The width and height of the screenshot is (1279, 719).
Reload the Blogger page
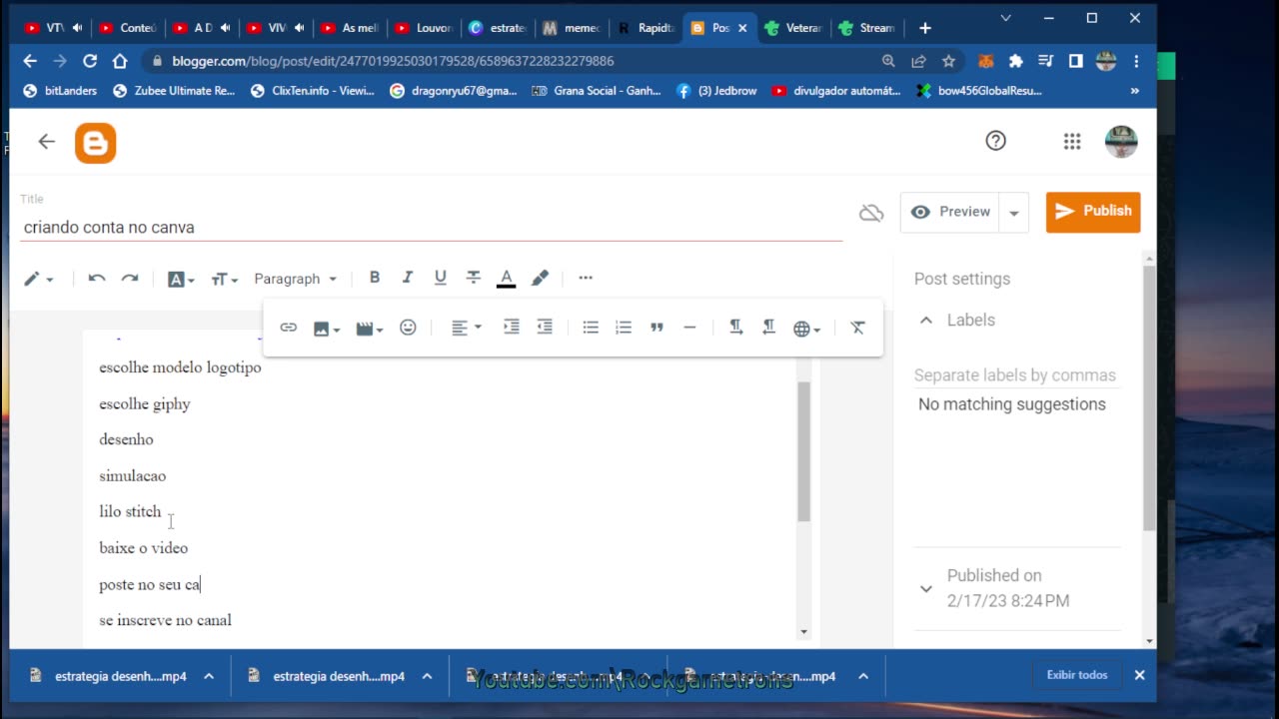90,61
